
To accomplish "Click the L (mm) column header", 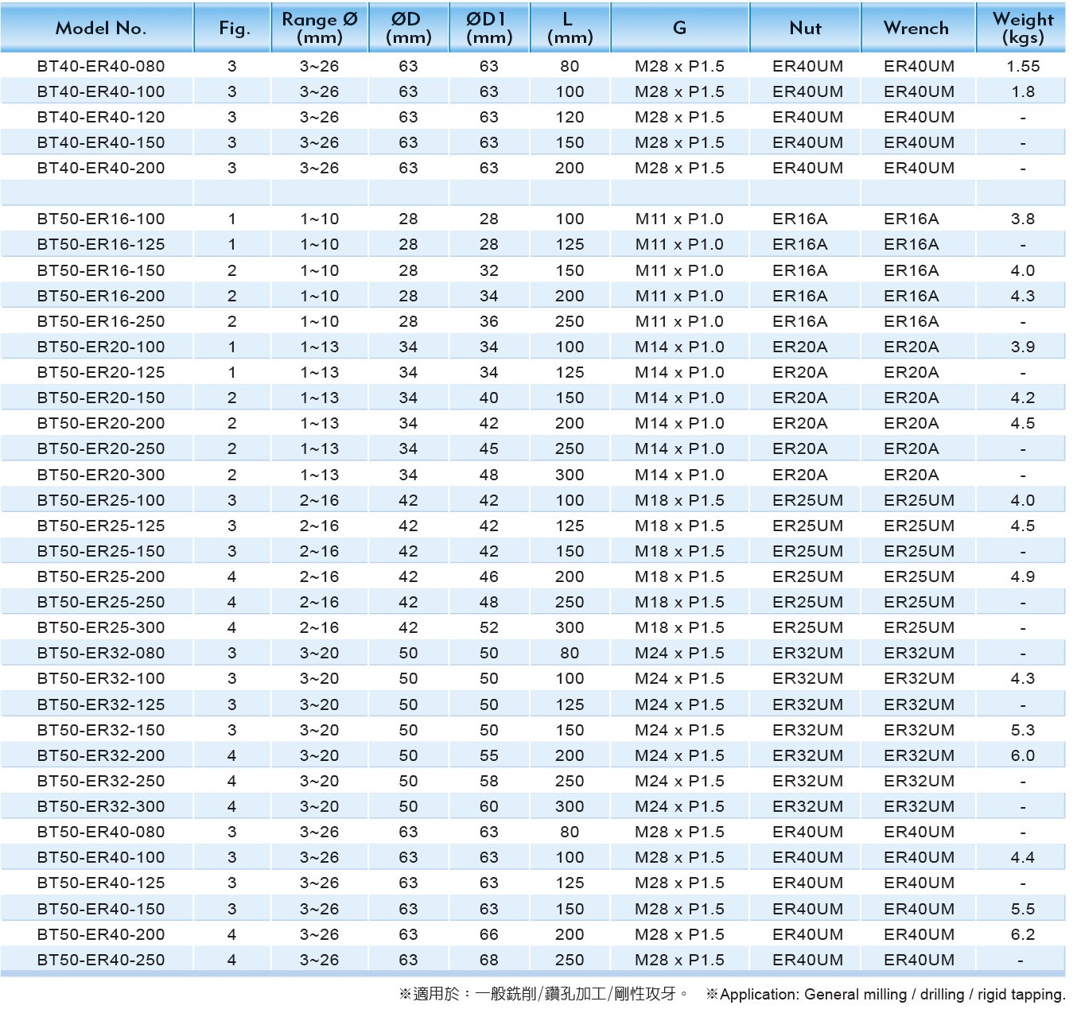I will point(570,28).
